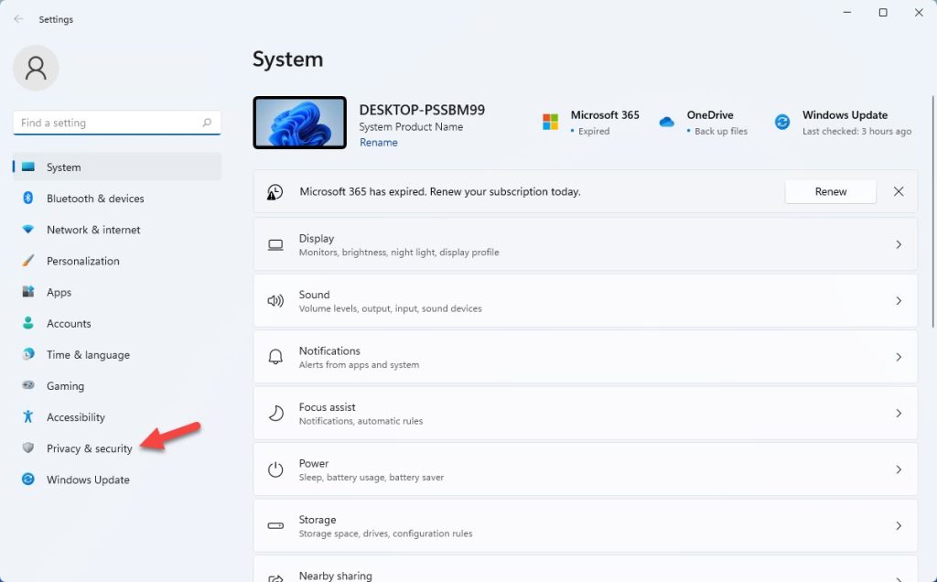Navigate to Time & language

tap(117, 354)
